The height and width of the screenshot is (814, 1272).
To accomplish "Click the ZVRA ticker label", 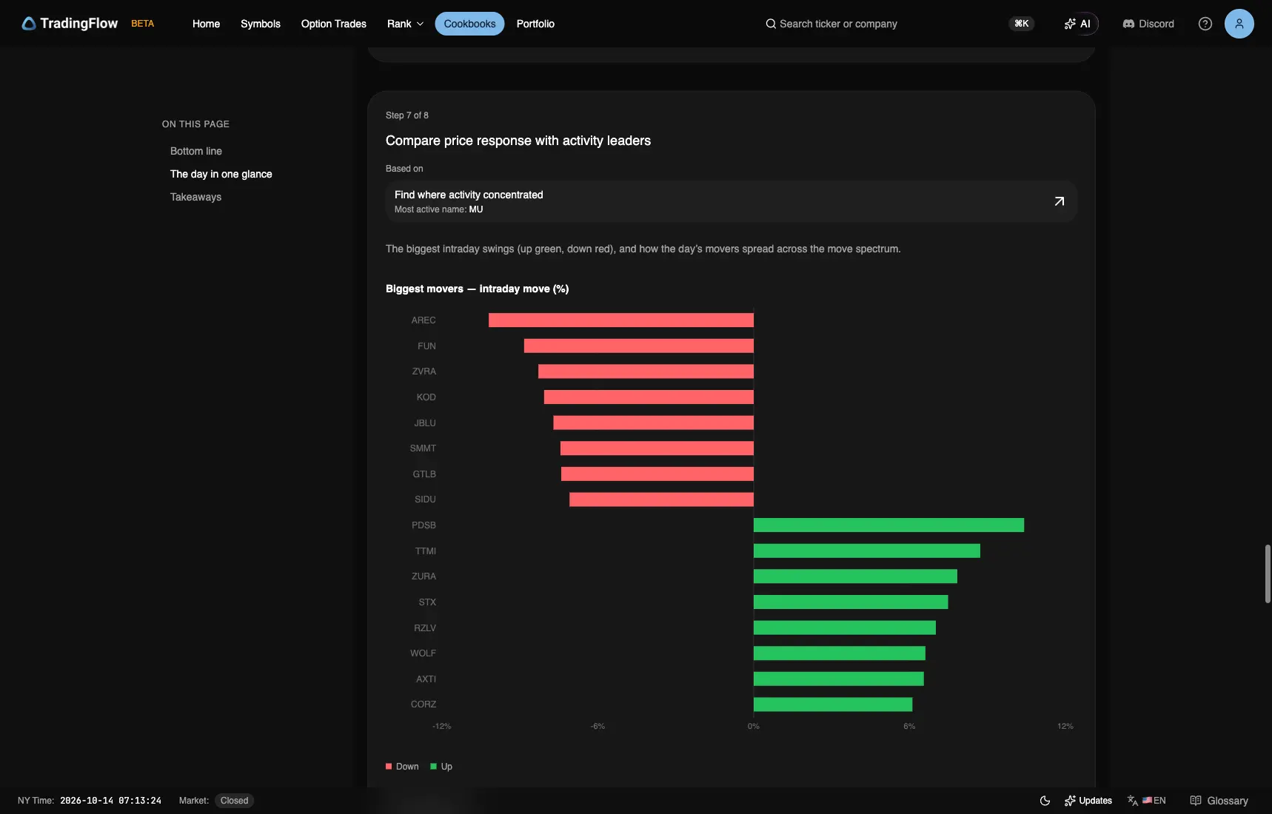I will coord(424,371).
